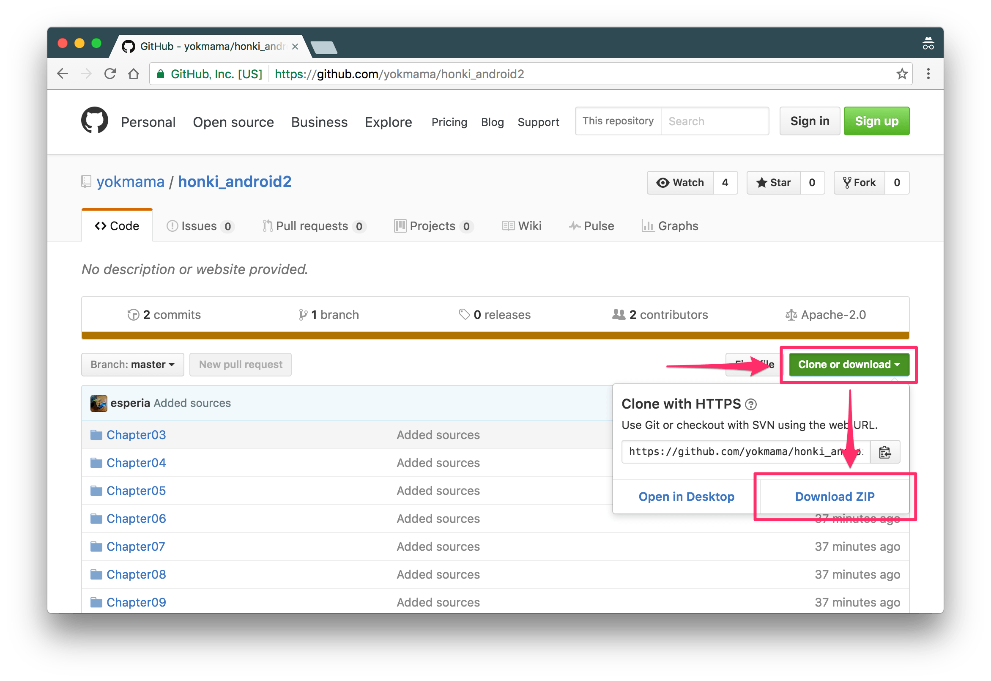Click the New pull request button
The height and width of the screenshot is (681, 991).
pyautogui.click(x=241, y=364)
